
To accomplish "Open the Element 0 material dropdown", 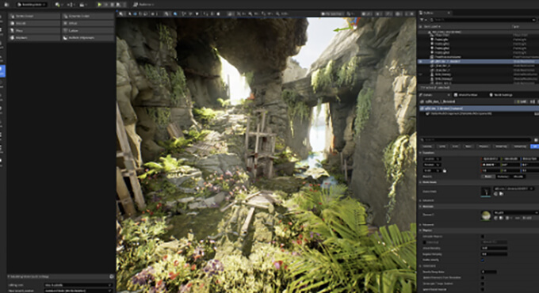I will (x=516, y=212).
